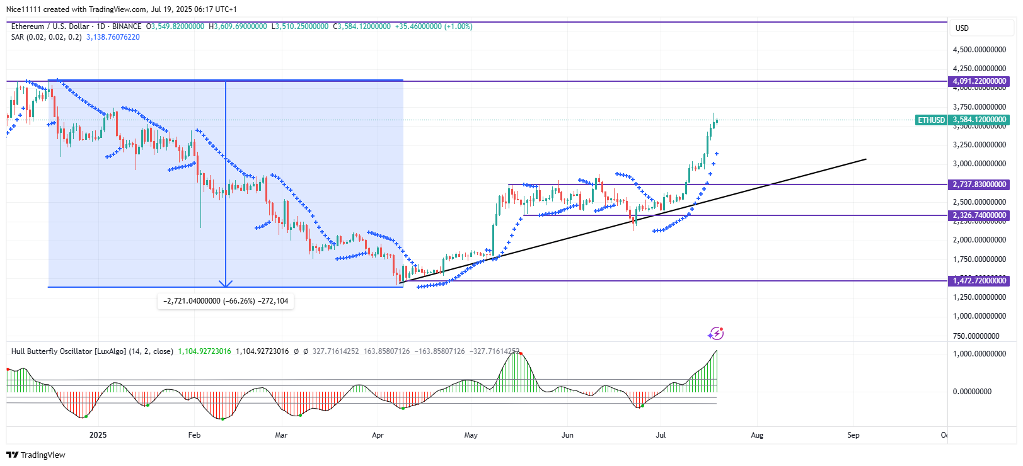This screenshot has width=1023, height=466.
Task: Click the 1,000.00000000 main chart axis value
Action: pyautogui.click(x=980, y=316)
